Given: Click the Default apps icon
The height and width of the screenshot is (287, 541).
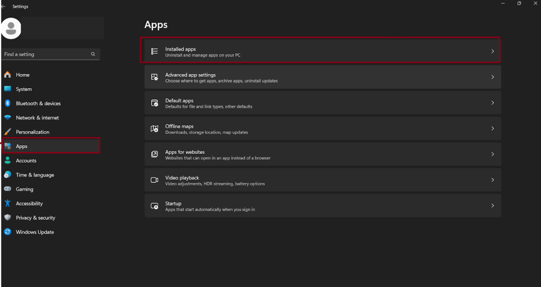Looking at the screenshot, I should point(155,103).
